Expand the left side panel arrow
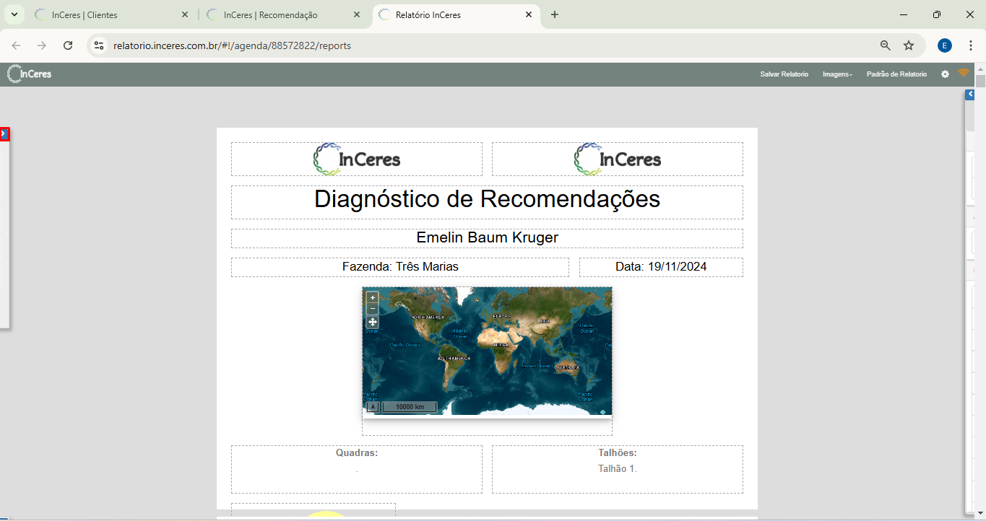The height and width of the screenshot is (521, 986). coord(4,134)
